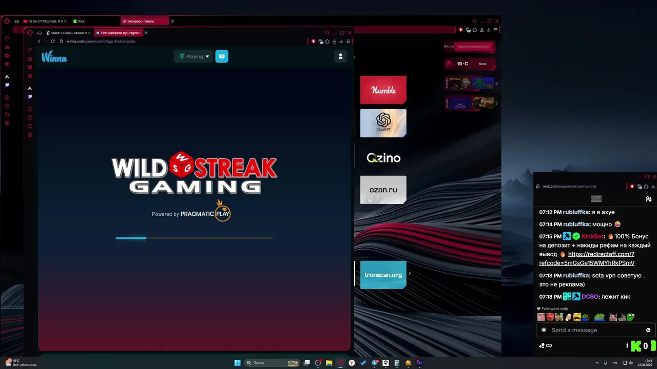Select the Экспресс-панель tab
Screen dimensions: 657x369
(x=145, y=21)
